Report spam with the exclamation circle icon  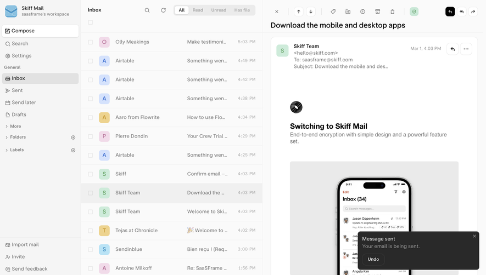[x=362, y=12]
